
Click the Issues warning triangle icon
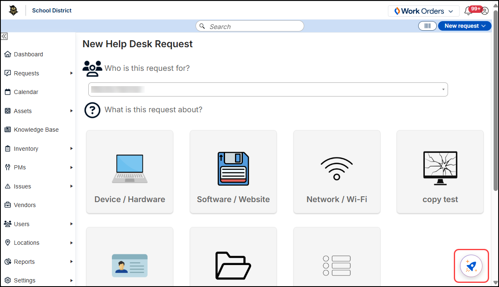coord(7,186)
